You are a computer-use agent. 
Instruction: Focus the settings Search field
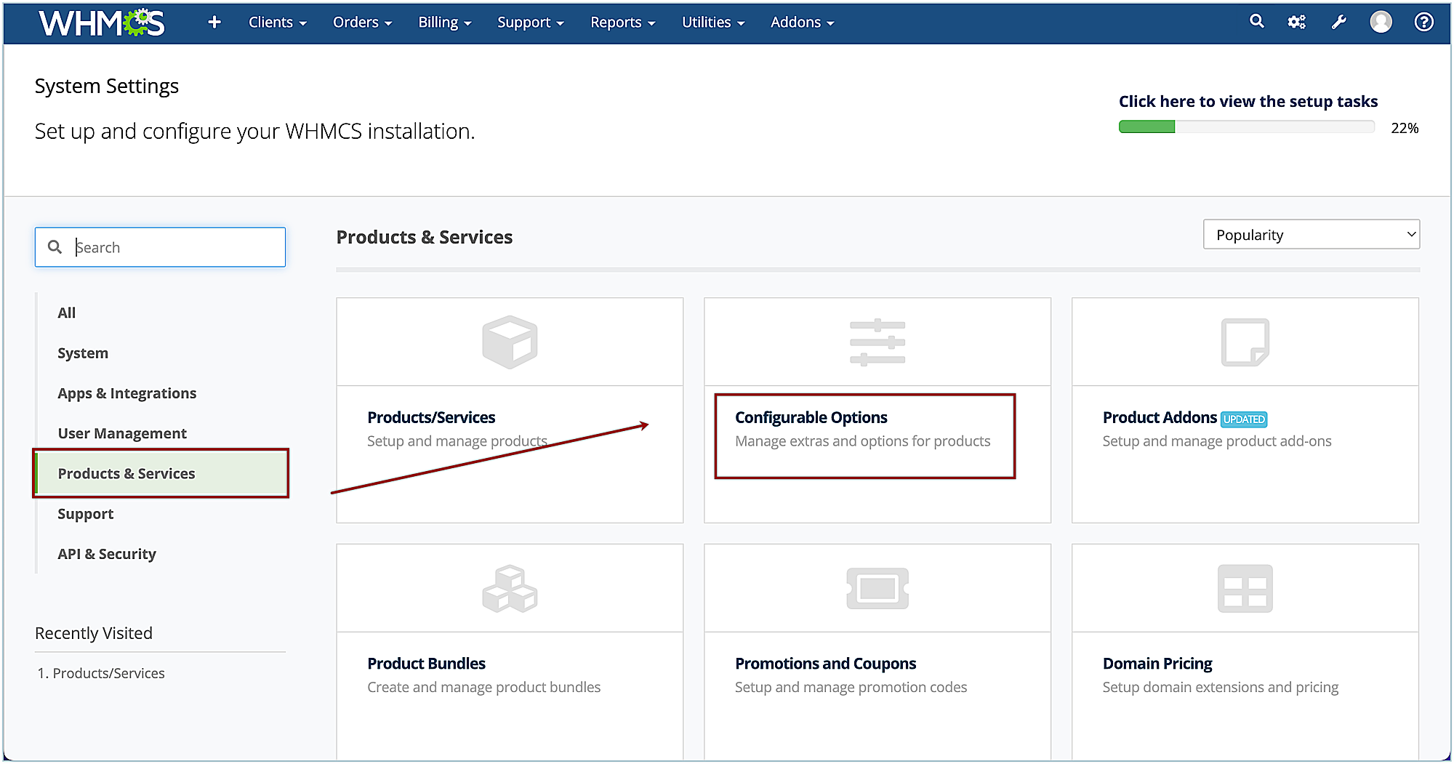coord(160,247)
